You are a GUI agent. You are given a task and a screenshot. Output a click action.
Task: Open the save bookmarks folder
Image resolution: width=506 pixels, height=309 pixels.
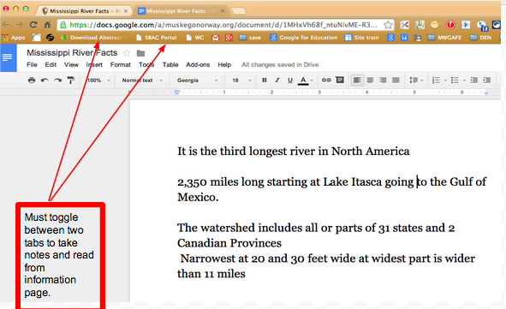[250, 38]
